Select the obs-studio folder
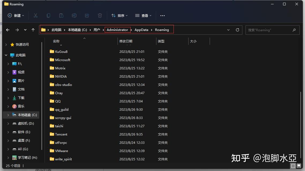 pyautogui.click(x=63, y=85)
